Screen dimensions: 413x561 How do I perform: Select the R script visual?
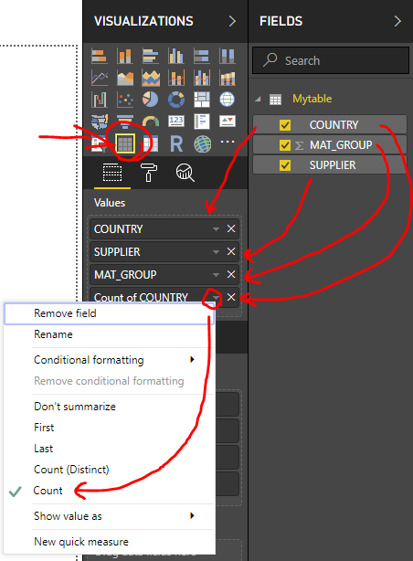(x=176, y=143)
